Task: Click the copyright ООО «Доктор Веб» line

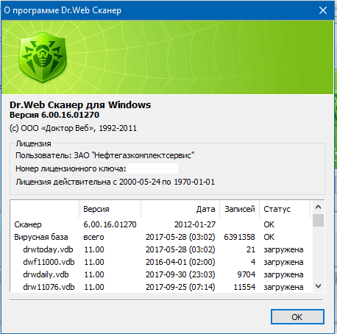Action: point(73,128)
